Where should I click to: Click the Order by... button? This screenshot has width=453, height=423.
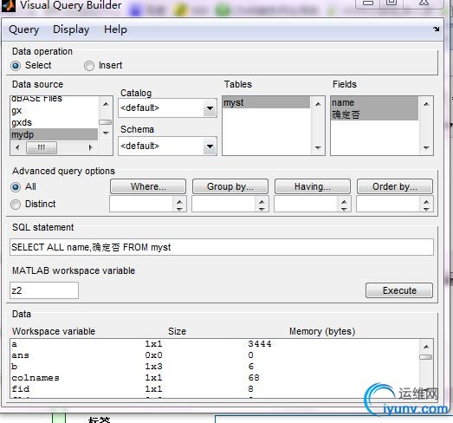coord(395,186)
